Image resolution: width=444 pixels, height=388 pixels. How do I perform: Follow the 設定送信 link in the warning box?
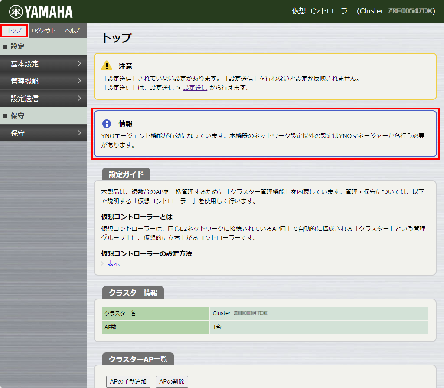195,88
